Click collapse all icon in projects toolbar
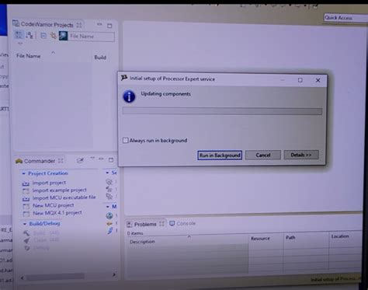 tap(43, 36)
